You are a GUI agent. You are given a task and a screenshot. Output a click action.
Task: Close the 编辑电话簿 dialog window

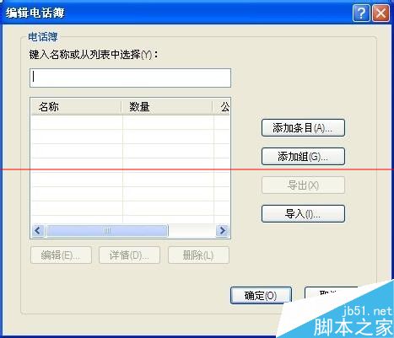(x=381, y=13)
